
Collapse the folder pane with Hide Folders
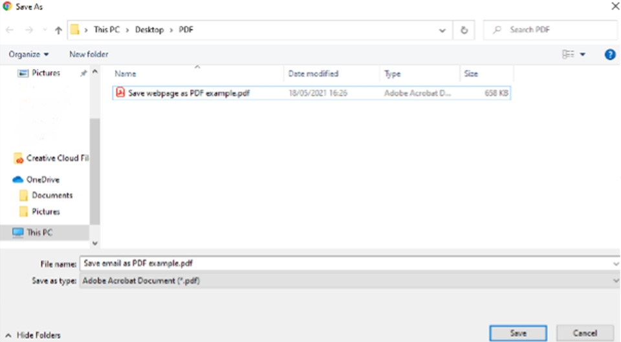[x=33, y=336]
